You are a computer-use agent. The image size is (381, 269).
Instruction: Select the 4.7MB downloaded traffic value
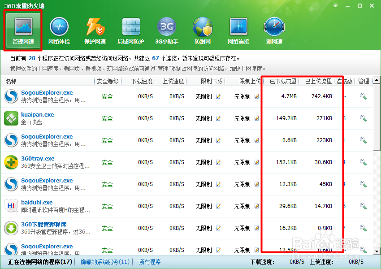(x=289, y=96)
